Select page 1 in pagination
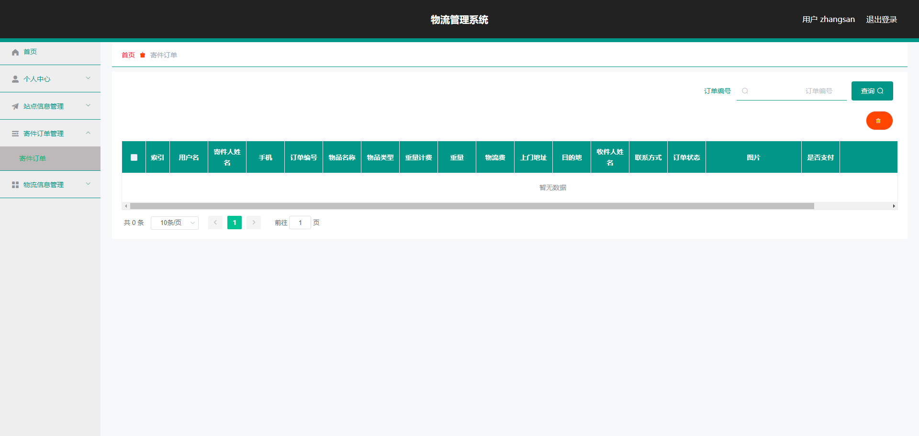The height and width of the screenshot is (436, 919). (235, 223)
